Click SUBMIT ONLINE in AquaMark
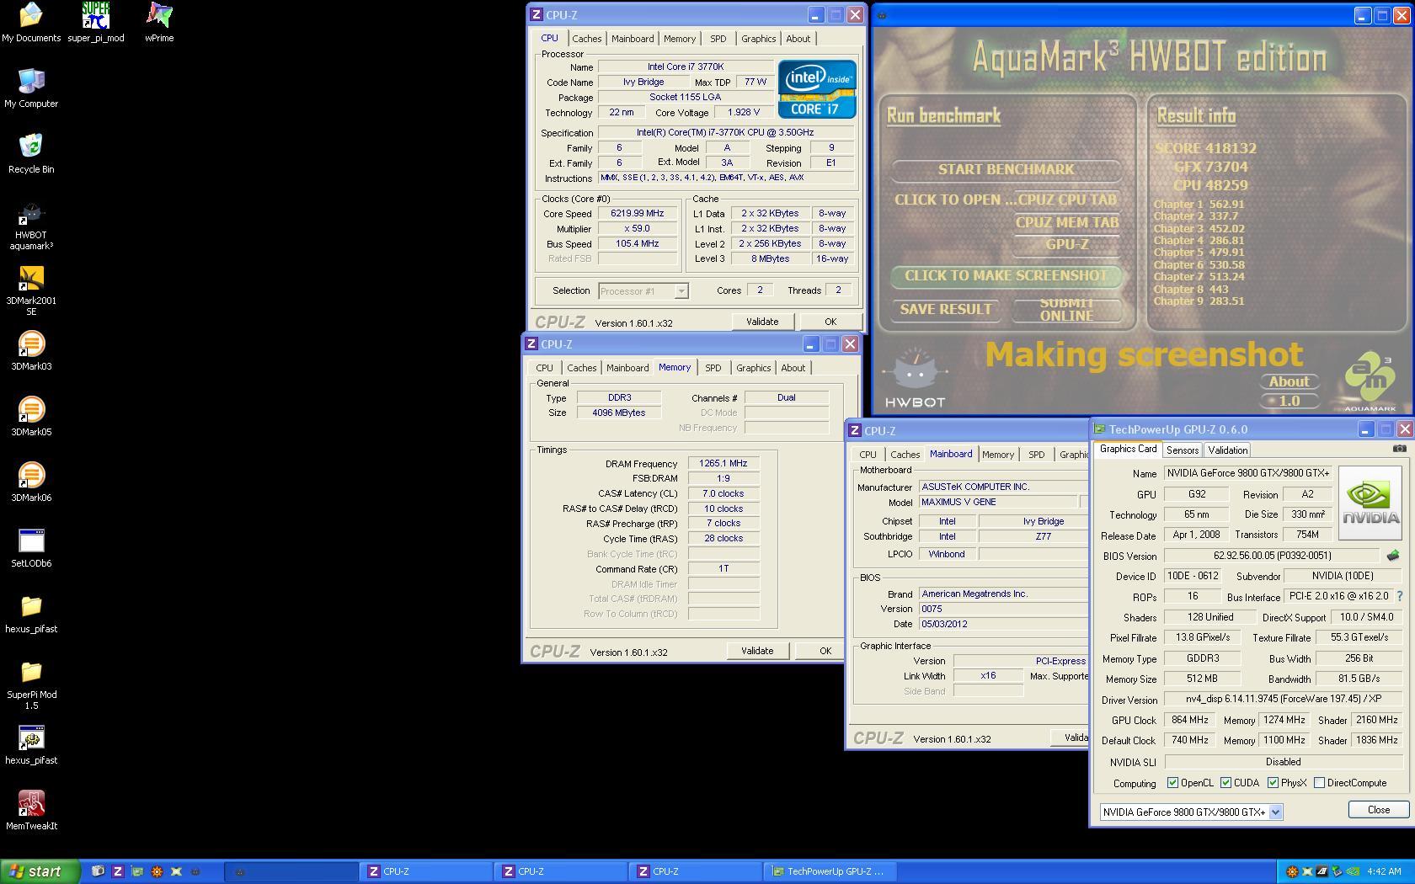Image resolution: width=1415 pixels, height=884 pixels. (x=1067, y=309)
